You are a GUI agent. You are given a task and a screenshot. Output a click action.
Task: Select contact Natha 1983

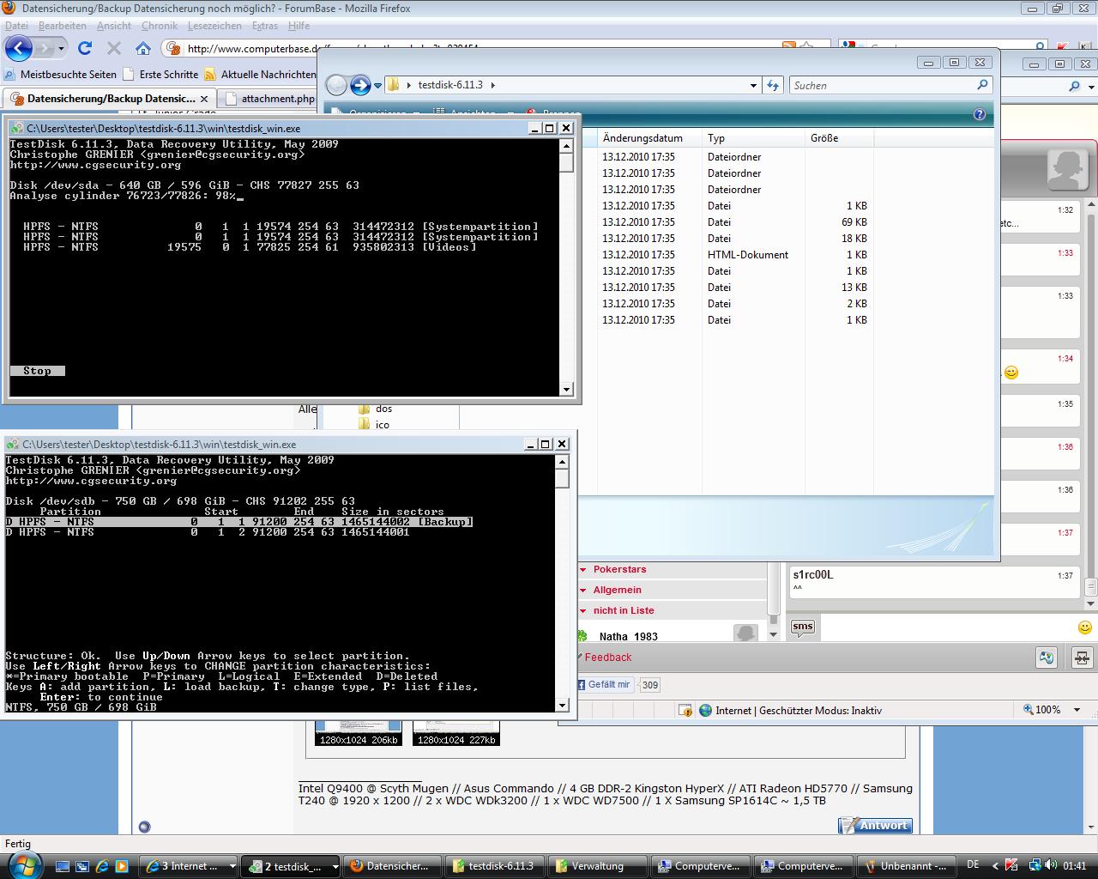(629, 636)
